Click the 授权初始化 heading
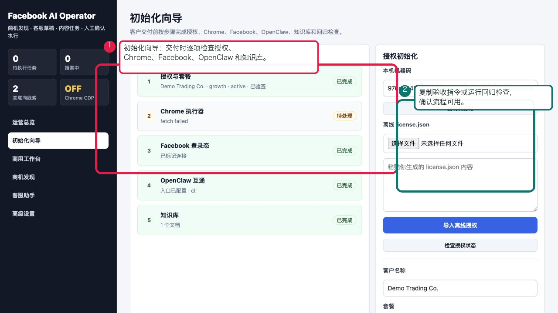 click(400, 56)
